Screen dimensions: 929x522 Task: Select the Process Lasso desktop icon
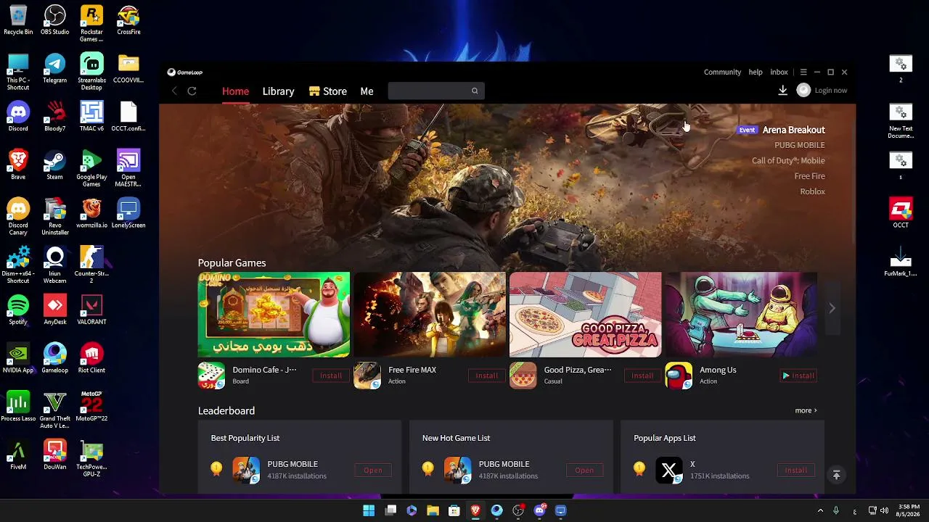(x=18, y=406)
